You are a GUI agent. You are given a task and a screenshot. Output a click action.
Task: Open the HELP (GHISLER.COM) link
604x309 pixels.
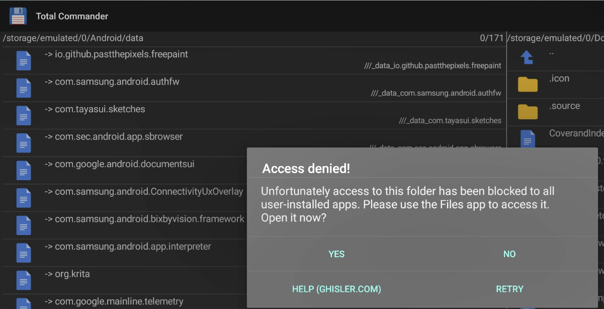[x=336, y=289]
